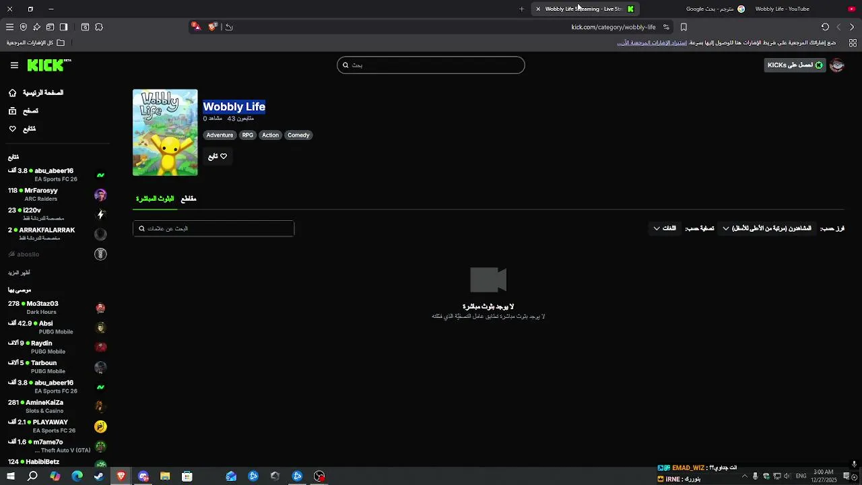This screenshot has height=485, width=862.
Task: Switch to the Wobbly Life - YouTube tab
Action: click(x=782, y=9)
